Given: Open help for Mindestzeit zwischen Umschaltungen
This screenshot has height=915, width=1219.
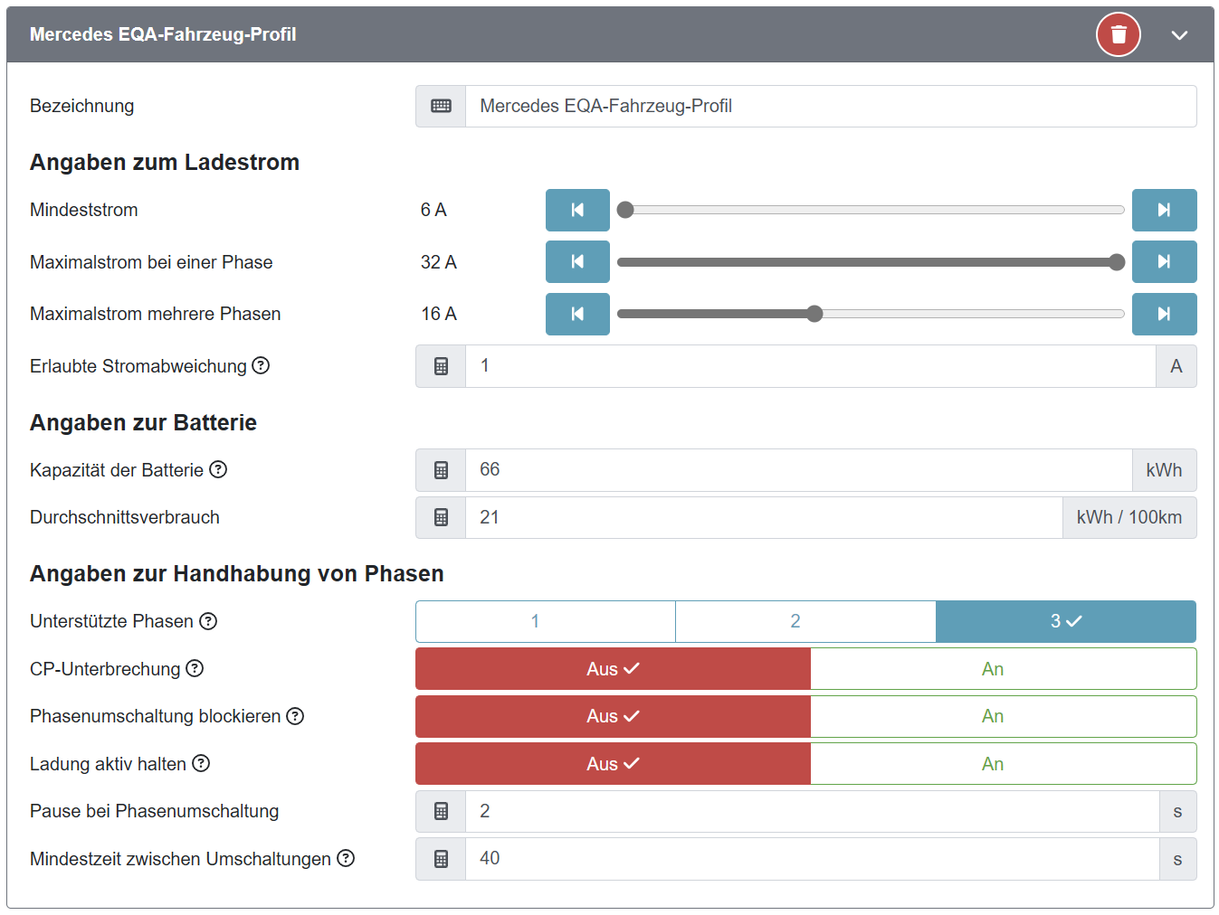Looking at the screenshot, I should click(x=346, y=858).
